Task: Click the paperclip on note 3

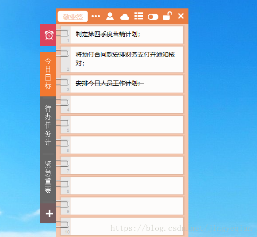Action: [62, 82]
